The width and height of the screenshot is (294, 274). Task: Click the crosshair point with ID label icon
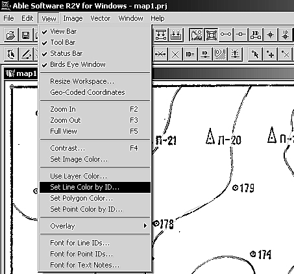(x=286, y=34)
